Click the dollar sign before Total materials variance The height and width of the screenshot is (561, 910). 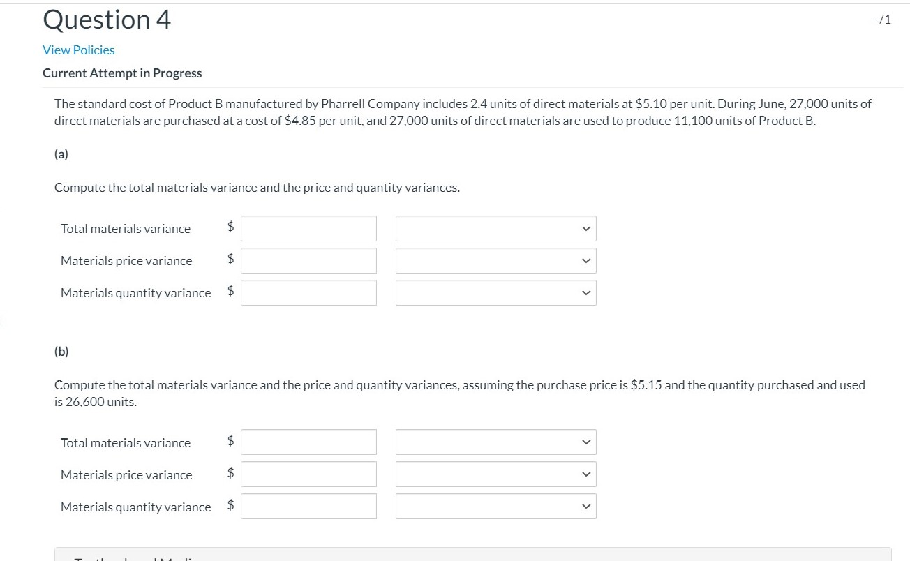click(x=229, y=228)
